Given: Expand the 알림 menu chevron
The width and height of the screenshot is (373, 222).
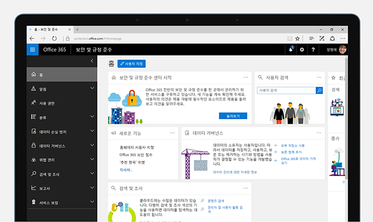Looking at the screenshot, I should pyautogui.click(x=92, y=88).
